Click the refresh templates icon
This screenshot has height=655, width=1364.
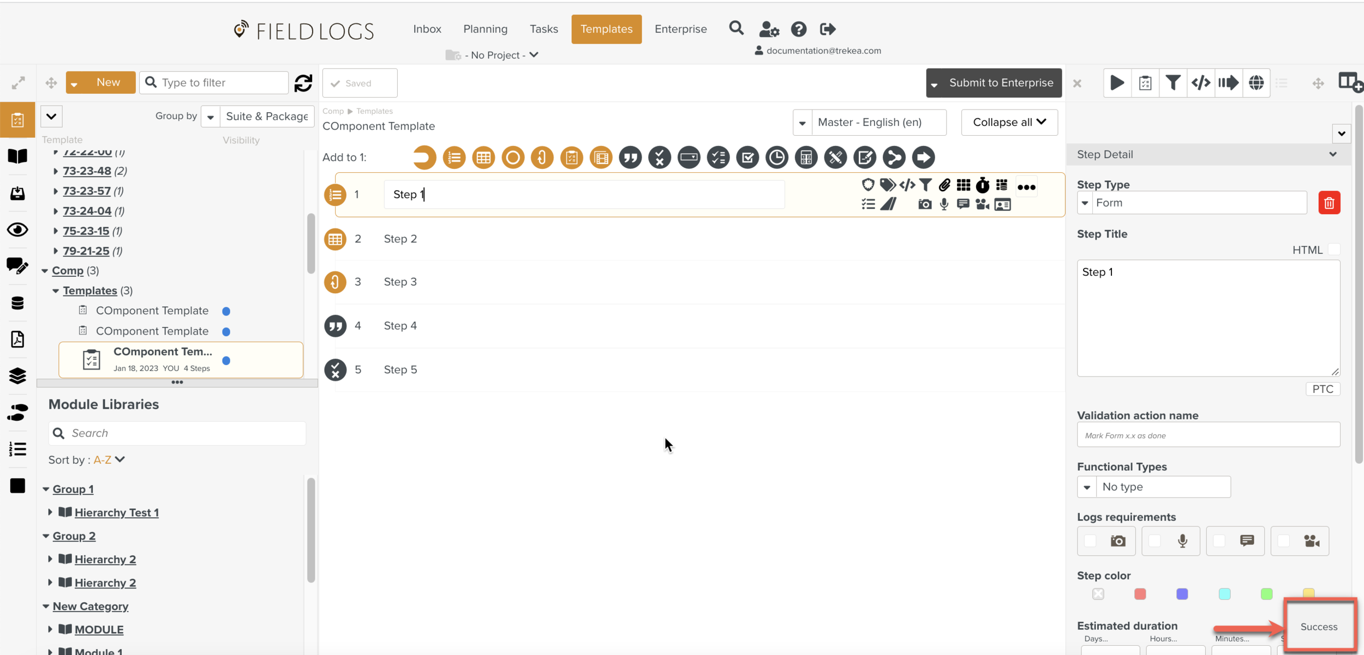point(303,83)
